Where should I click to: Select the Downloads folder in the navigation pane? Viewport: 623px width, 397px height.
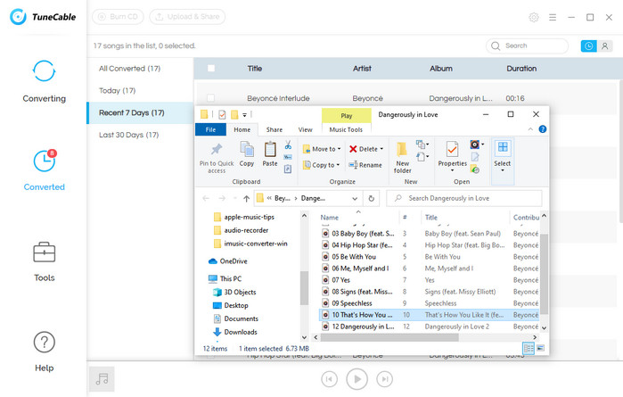235,332
